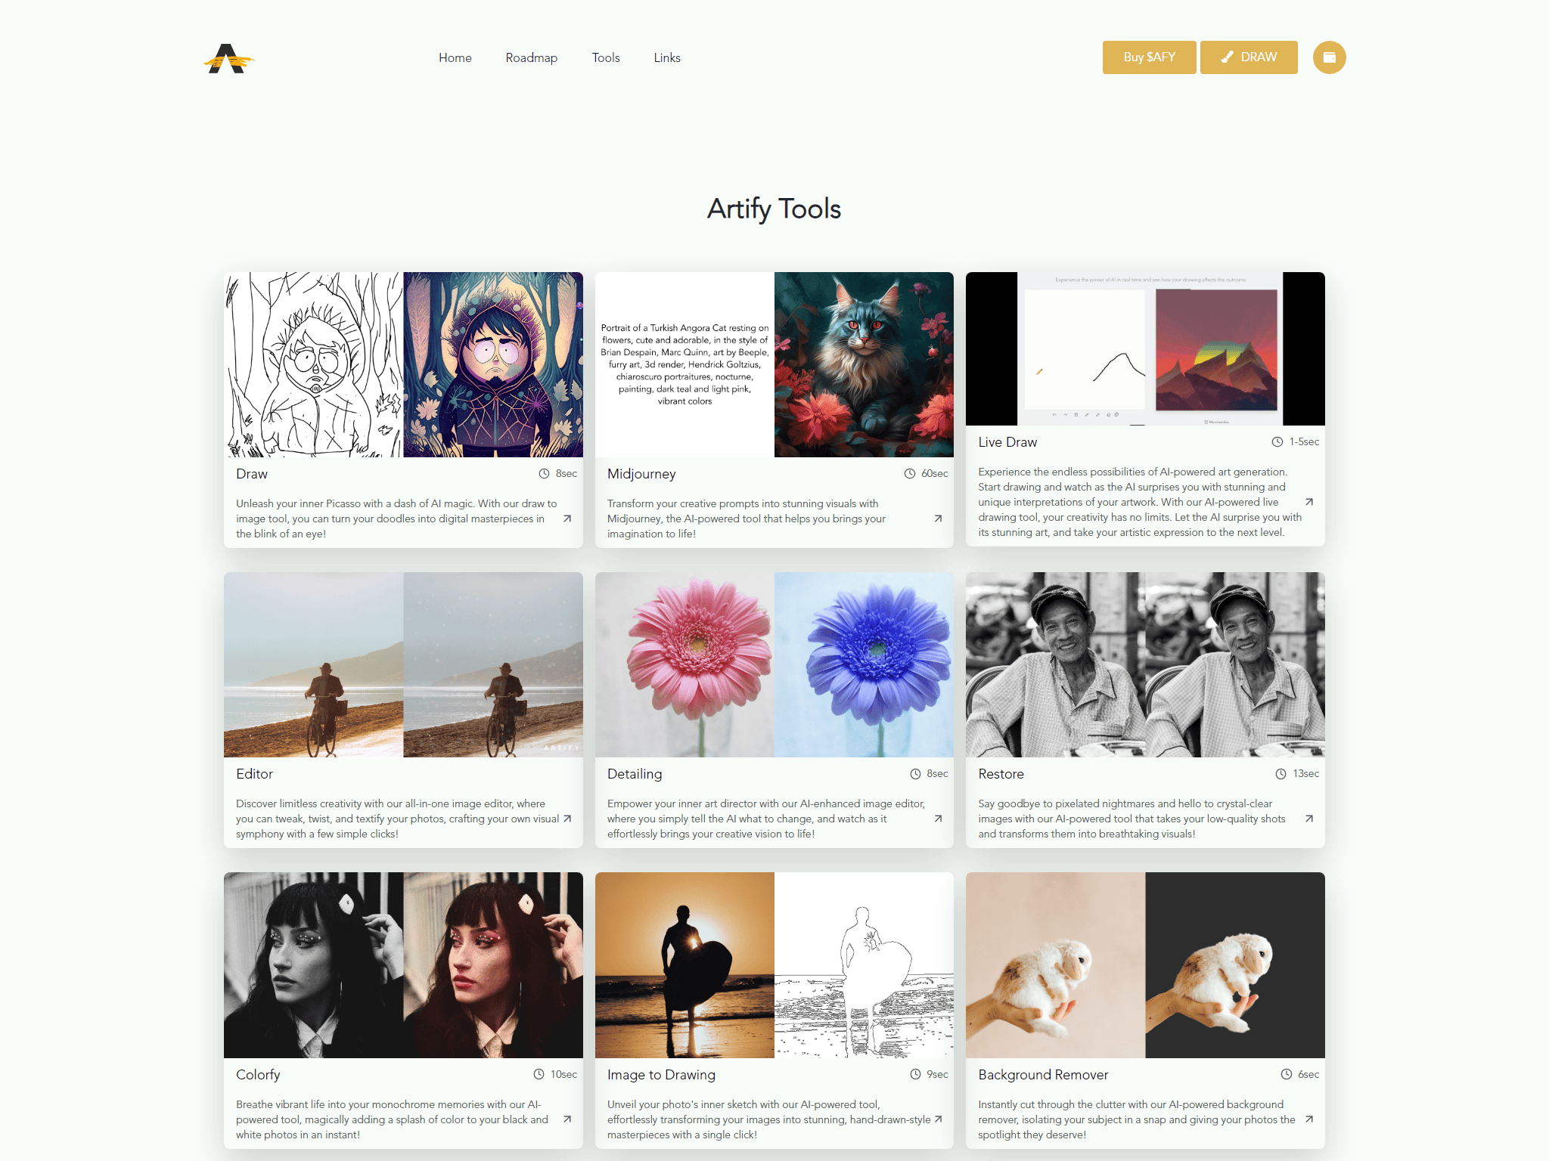The width and height of the screenshot is (1549, 1161).
Task: Click the Image to Drawing arrow icon
Action: (938, 1119)
